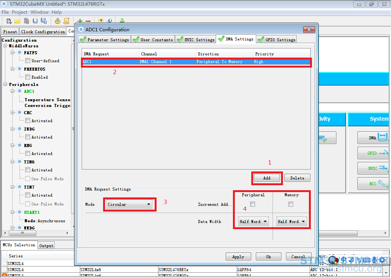
Task: Switch to the Parameter Settings tab
Action: pyautogui.click(x=105, y=40)
